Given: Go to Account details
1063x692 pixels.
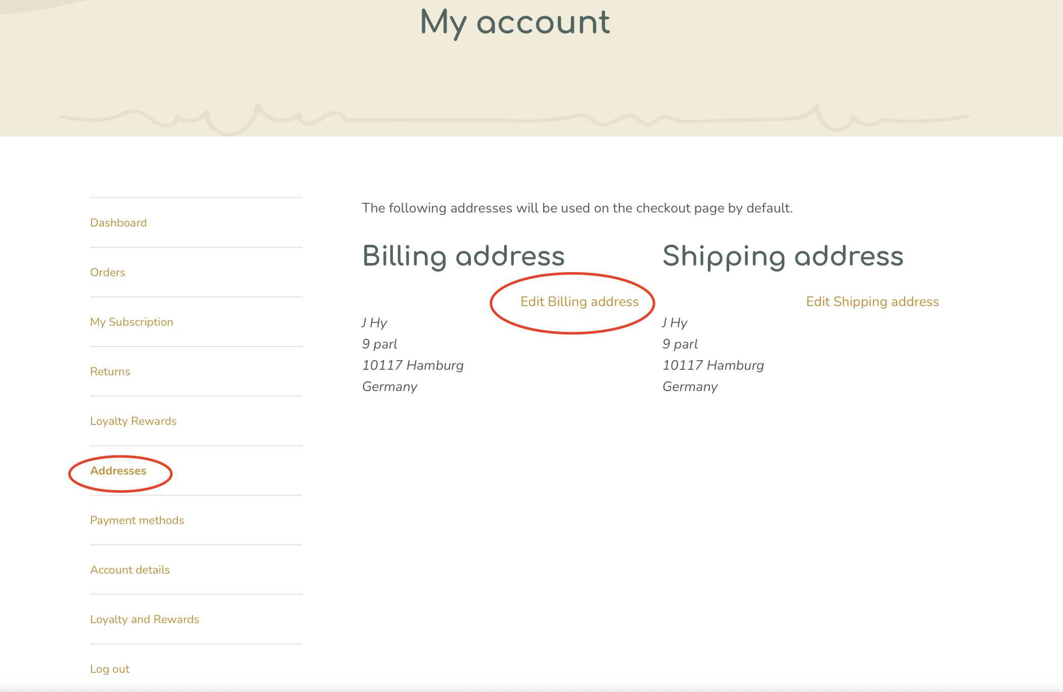Looking at the screenshot, I should [129, 570].
